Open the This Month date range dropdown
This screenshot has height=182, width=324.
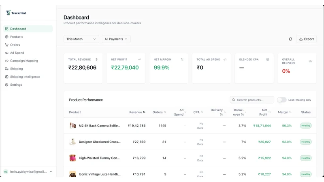click(81, 39)
